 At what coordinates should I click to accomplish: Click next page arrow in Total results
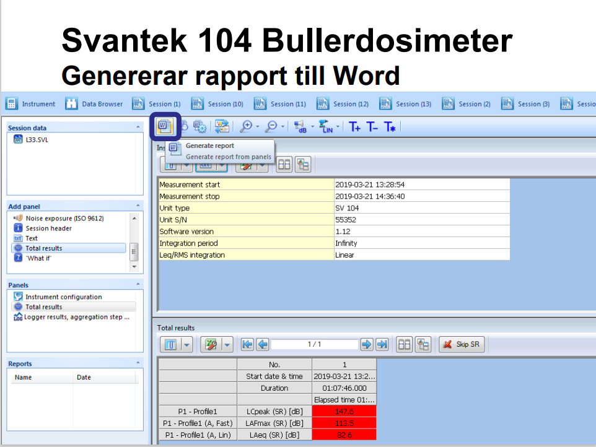pos(367,344)
